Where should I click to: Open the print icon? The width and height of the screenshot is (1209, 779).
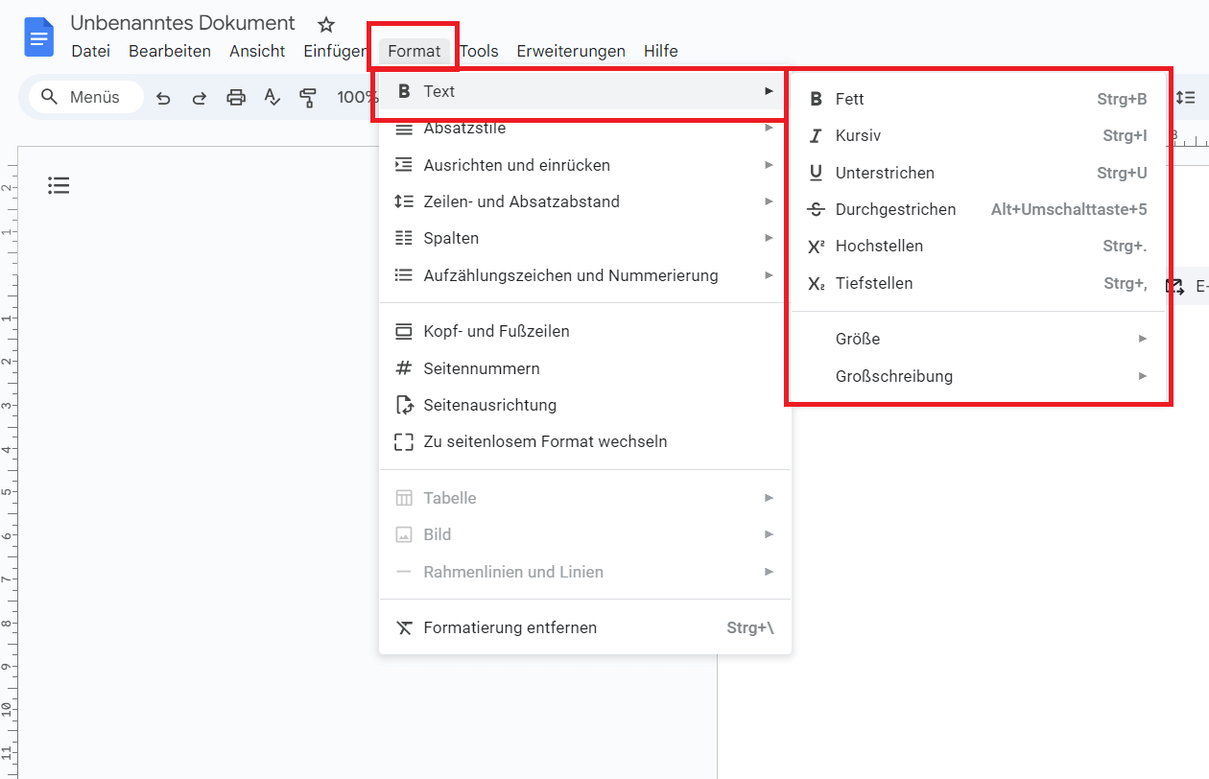pyautogui.click(x=235, y=97)
